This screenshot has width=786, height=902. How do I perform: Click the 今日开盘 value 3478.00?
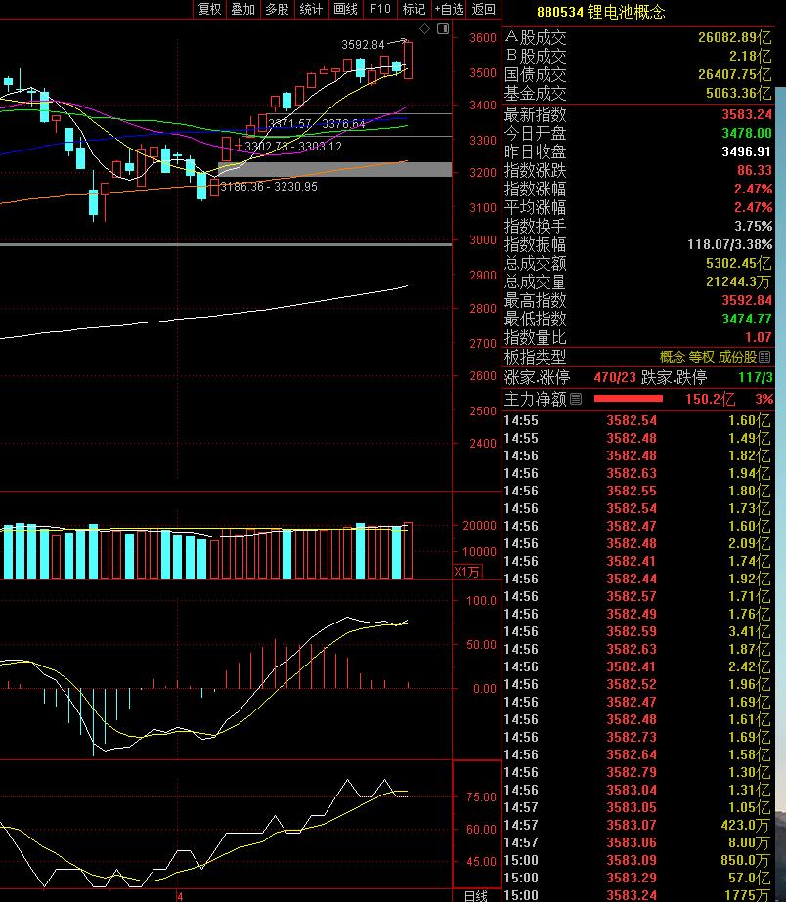[x=747, y=133]
